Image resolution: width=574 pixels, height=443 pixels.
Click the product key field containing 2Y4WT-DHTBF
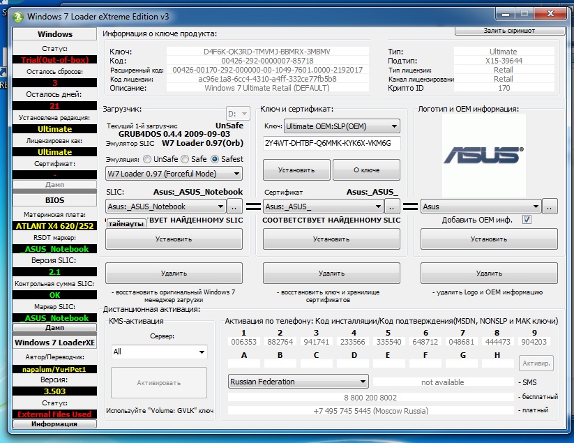tap(331, 143)
